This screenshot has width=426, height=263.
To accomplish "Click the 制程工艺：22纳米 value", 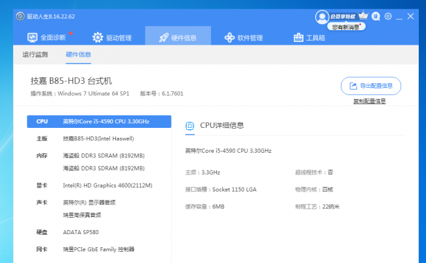I will click(317, 207).
